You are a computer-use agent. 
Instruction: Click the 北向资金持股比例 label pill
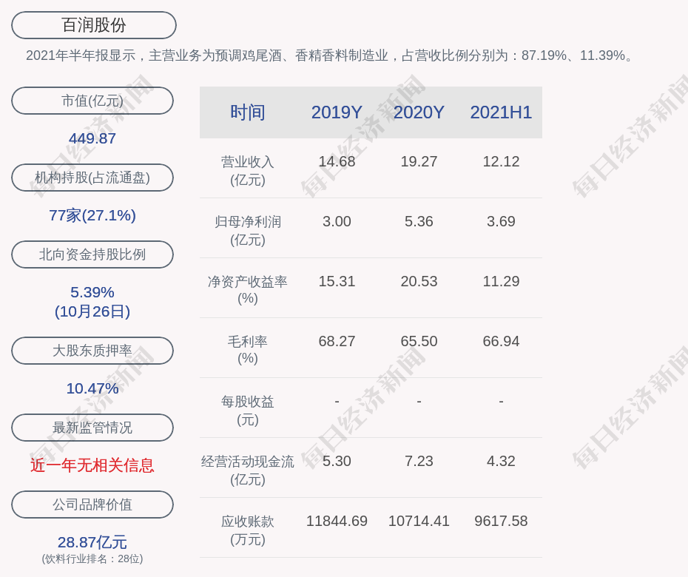[92, 254]
